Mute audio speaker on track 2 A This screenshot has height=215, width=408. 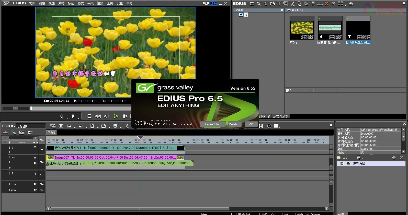(x=35, y=190)
